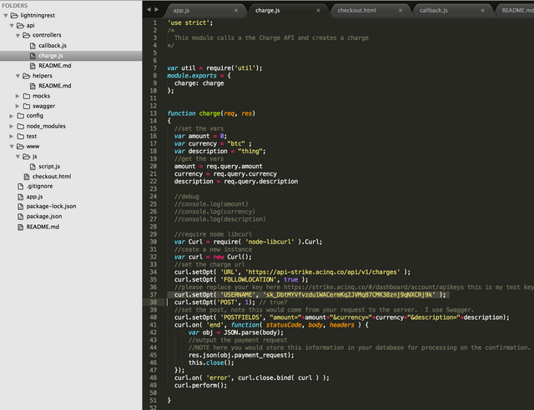Open checkout.html from the sidebar
The width and height of the screenshot is (534, 410).
tap(51, 176)
